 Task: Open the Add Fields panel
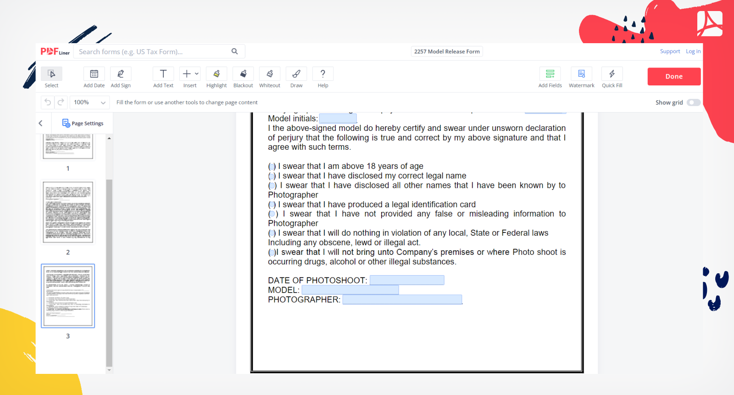(550, 74)
